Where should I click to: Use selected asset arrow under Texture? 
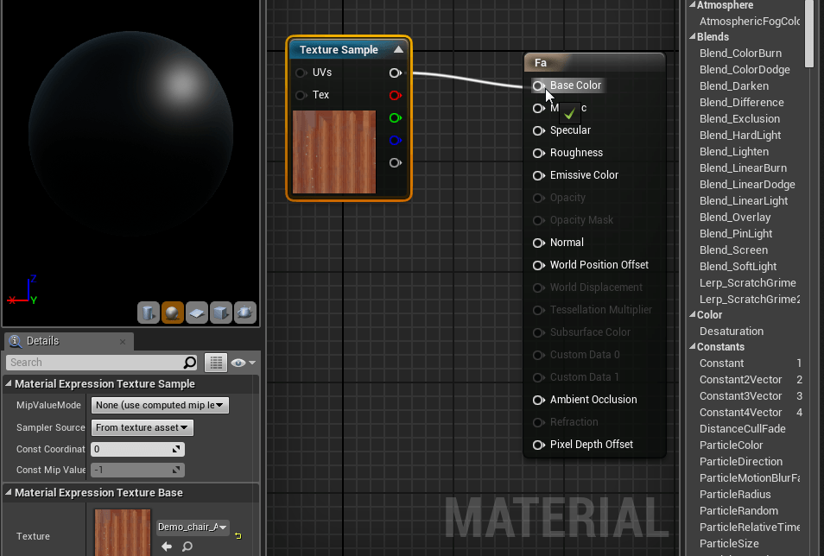click(168, 547)
